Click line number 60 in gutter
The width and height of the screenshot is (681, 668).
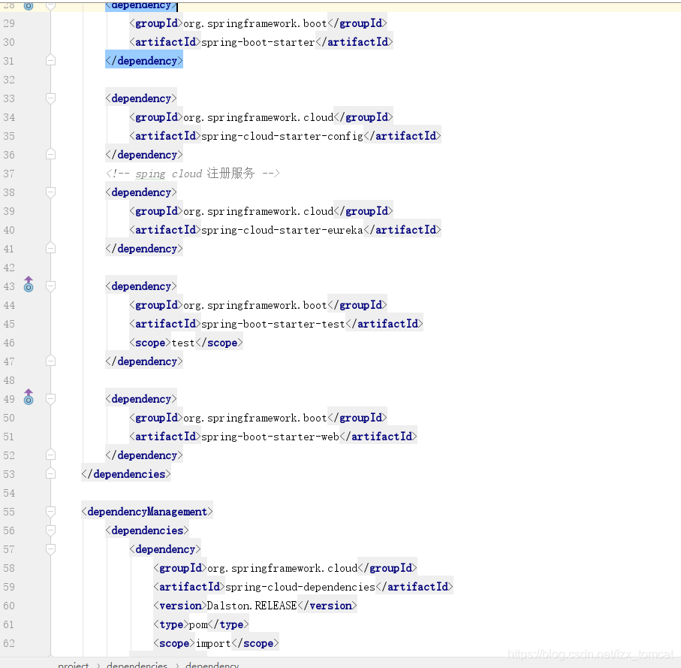click(x=9, y=606)
